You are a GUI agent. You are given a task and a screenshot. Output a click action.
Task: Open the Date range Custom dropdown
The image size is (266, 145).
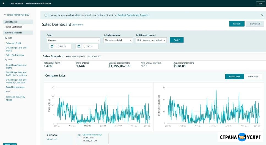point(73,40)
